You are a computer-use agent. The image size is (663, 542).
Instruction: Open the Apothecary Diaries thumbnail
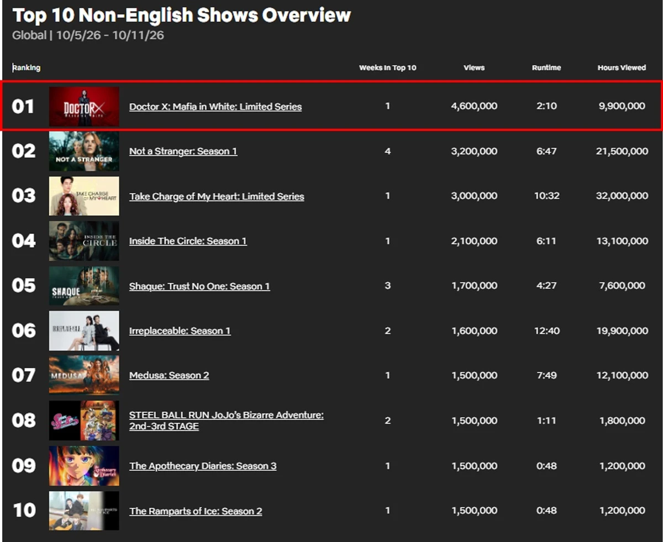coord(84,466)
